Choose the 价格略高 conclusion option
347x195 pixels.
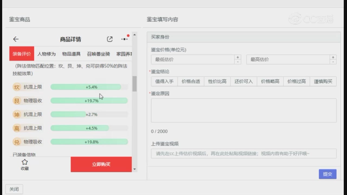pos(270,81)
